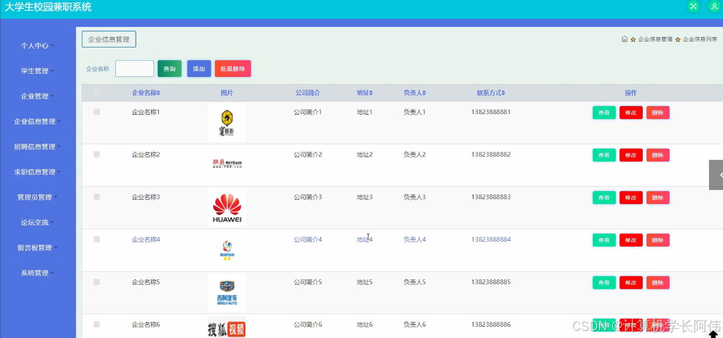Viewport: 723px width, 338px height.
Task: Click the home icon in breadcrumb
Action: click(624, 39)
